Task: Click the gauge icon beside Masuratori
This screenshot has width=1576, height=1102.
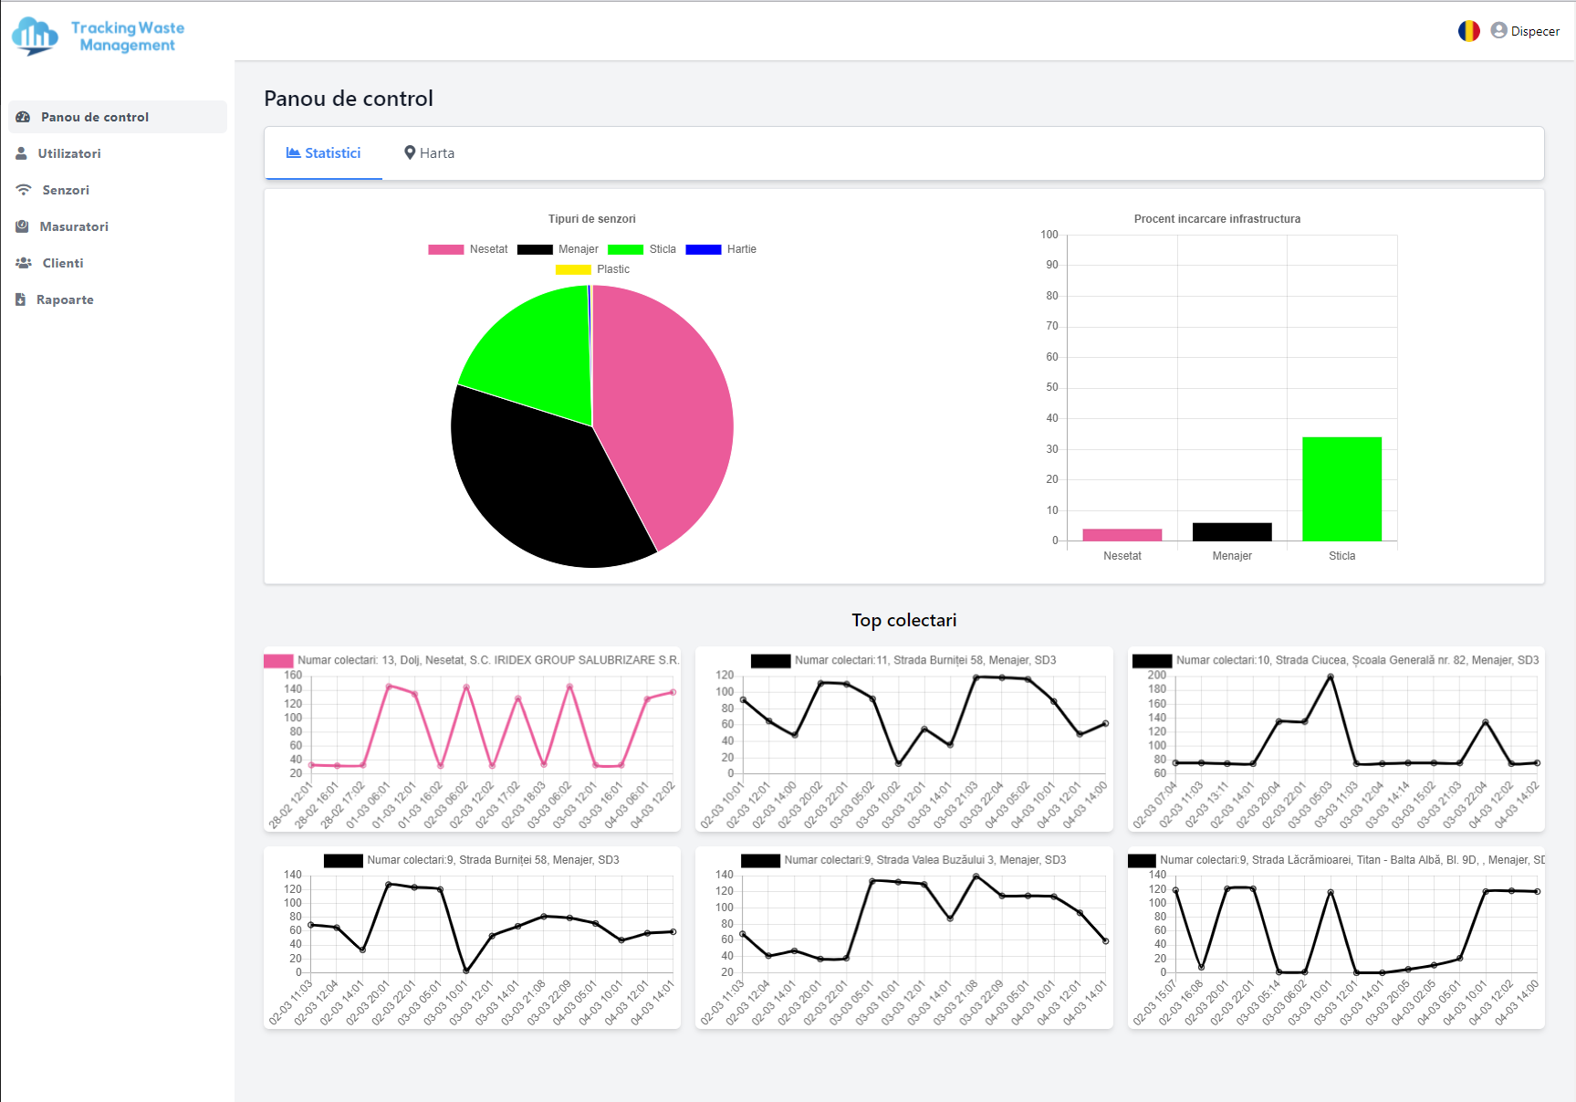Action: tap(22, 226)
